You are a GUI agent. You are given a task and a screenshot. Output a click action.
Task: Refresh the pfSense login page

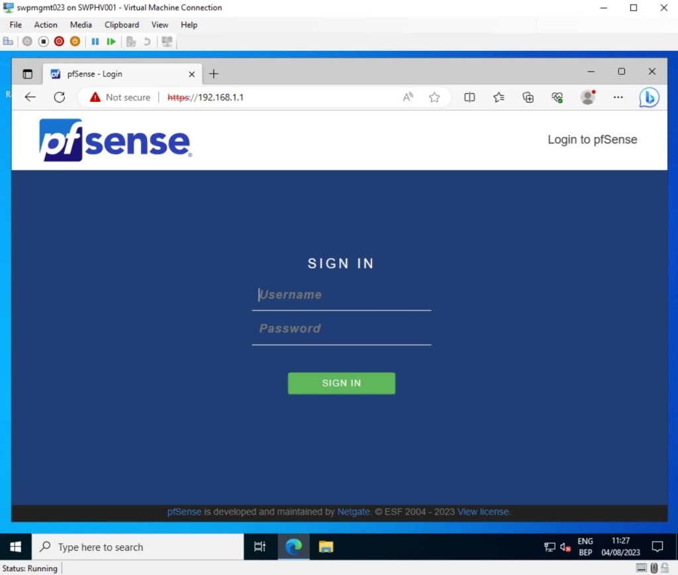point(59,97)
